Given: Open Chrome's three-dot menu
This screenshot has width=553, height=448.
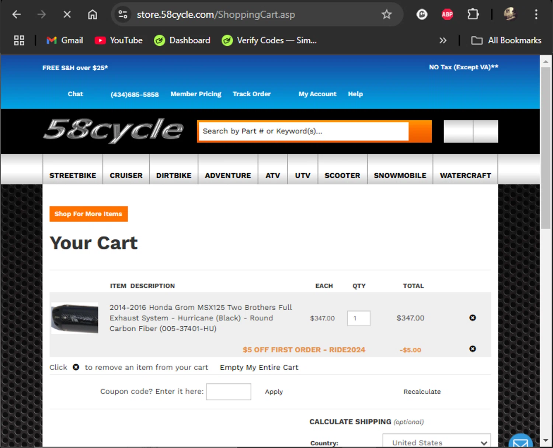Looking at the screenshot, I should (x=536, y=14).
